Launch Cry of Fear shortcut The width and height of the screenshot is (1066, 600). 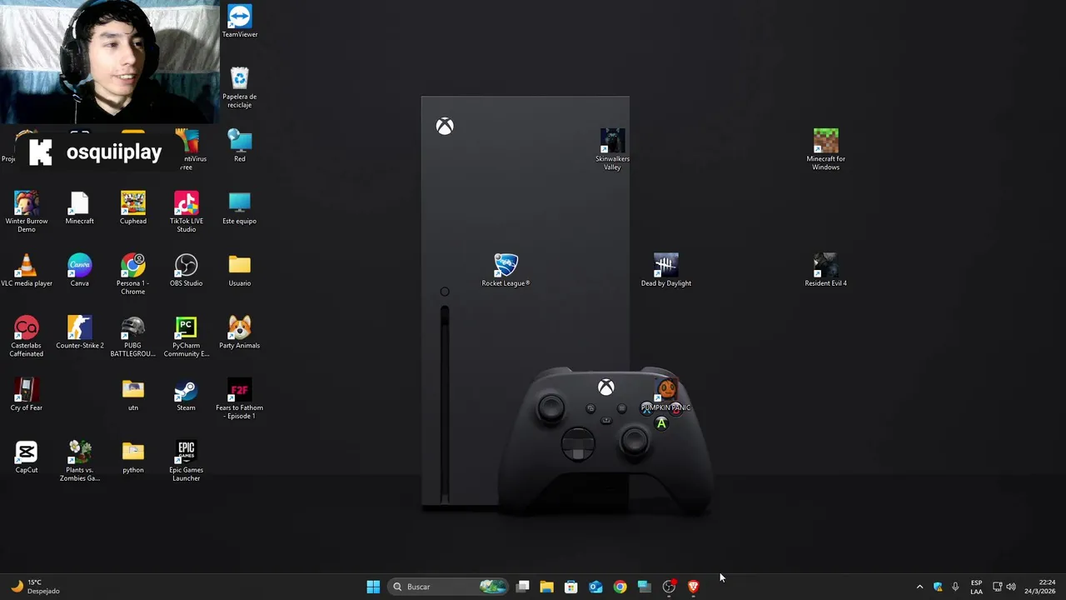point(26,395)
